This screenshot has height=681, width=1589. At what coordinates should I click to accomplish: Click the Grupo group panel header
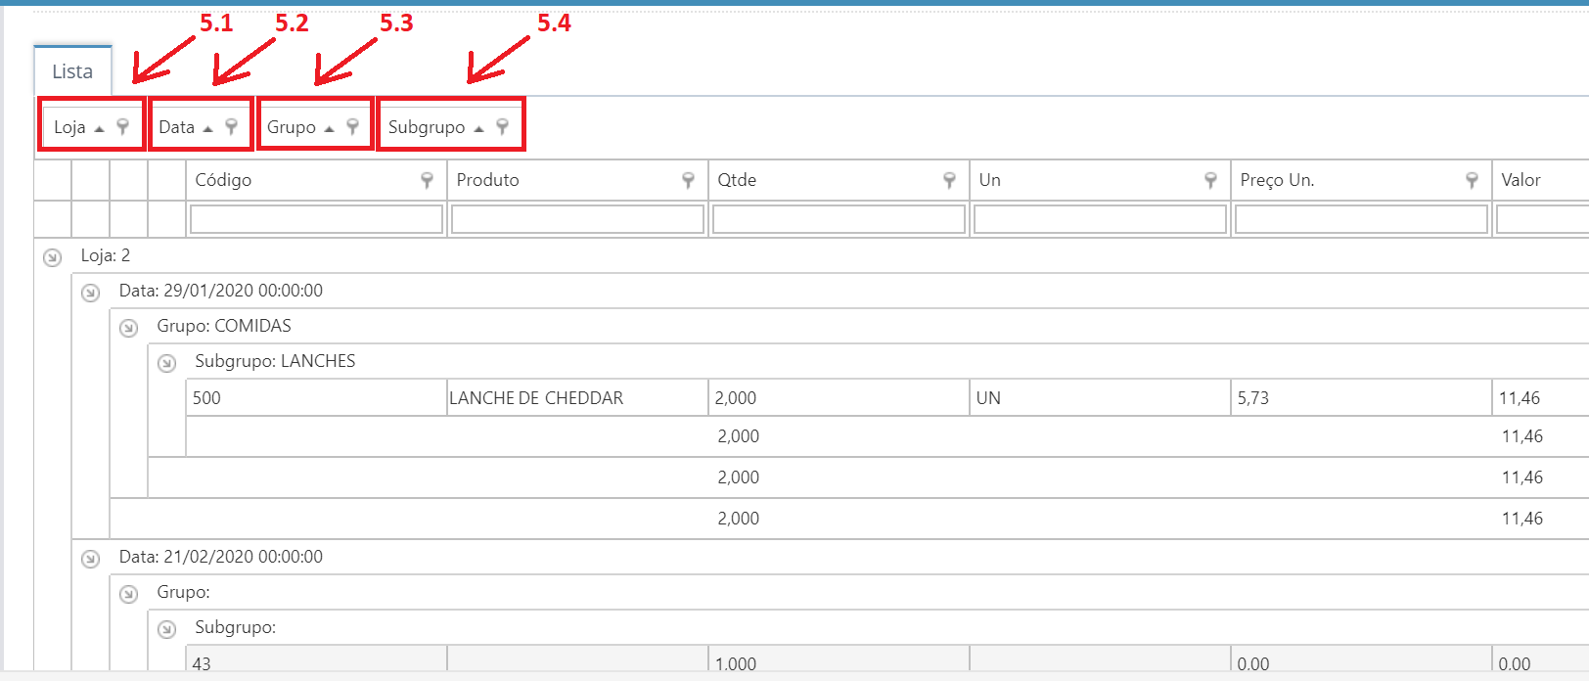pyautogui.click(x=314, y=127)
